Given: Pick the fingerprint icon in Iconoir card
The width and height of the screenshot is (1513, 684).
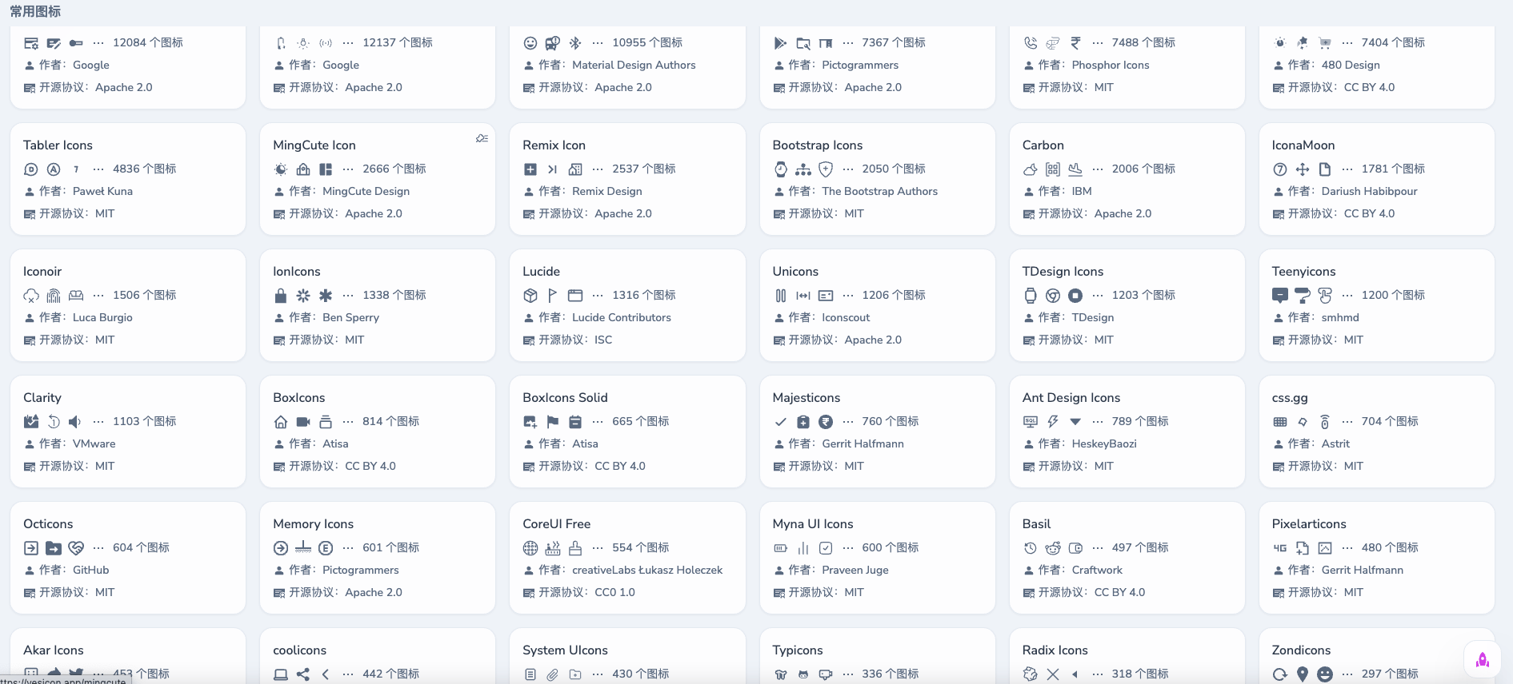Looking at the screenshot, I should 54,296.
